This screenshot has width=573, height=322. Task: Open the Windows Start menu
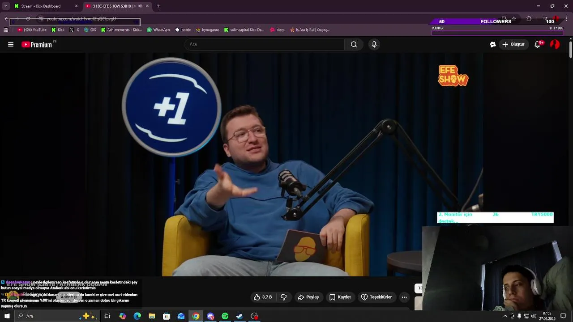[x=7, y=316]
